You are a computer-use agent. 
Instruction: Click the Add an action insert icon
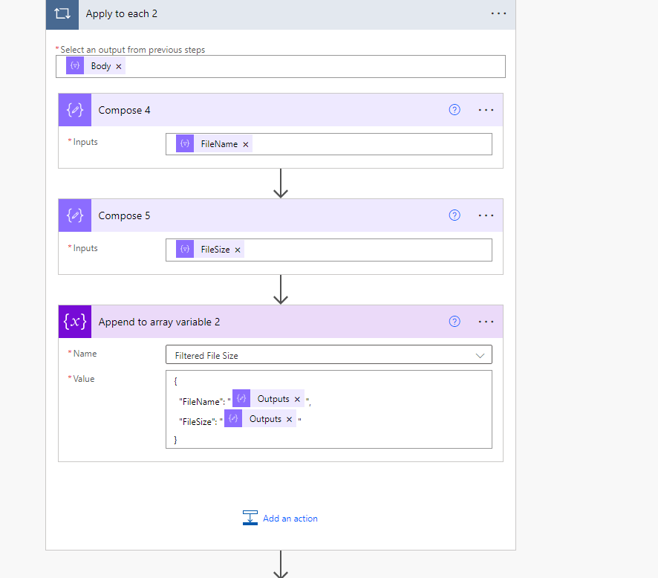[x=250, y=518]
